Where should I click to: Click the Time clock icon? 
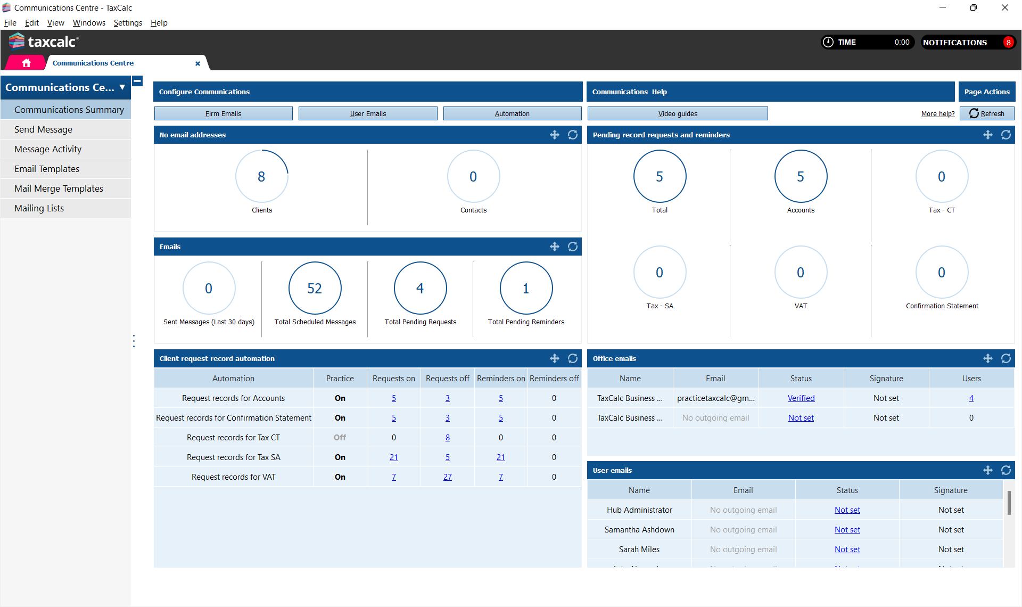point(828,42)
